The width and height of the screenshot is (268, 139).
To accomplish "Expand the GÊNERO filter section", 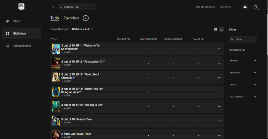I will [x=243, y=61].
